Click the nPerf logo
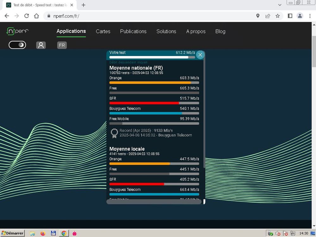316x237 pixels. click(x=18, y=31)
